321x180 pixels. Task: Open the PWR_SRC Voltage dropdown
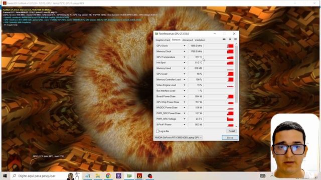184,119
